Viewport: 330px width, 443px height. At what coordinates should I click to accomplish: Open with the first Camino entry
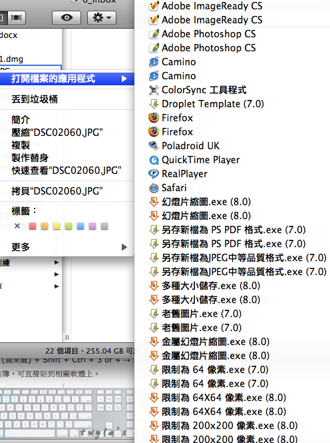coord(179,62)
